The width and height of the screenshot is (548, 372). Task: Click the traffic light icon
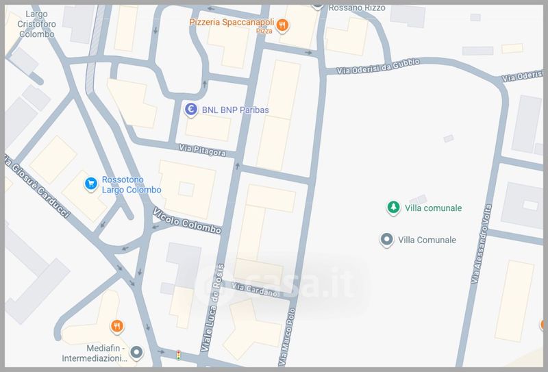click(x=179, y=356)
